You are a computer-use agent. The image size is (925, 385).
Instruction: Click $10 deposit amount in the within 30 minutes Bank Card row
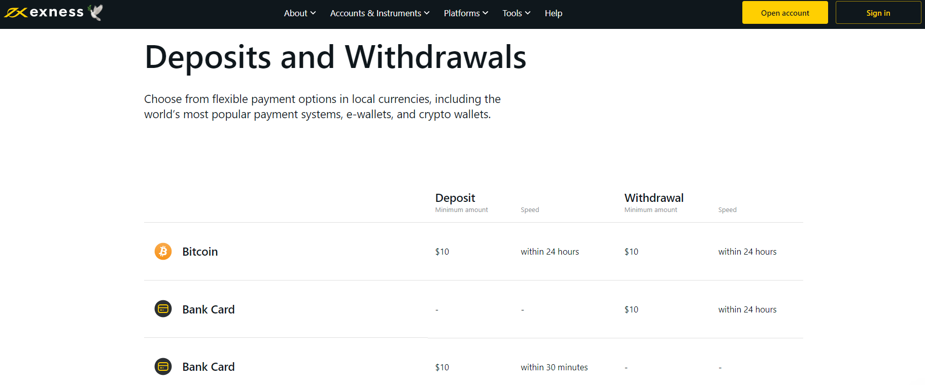(442, 367)
